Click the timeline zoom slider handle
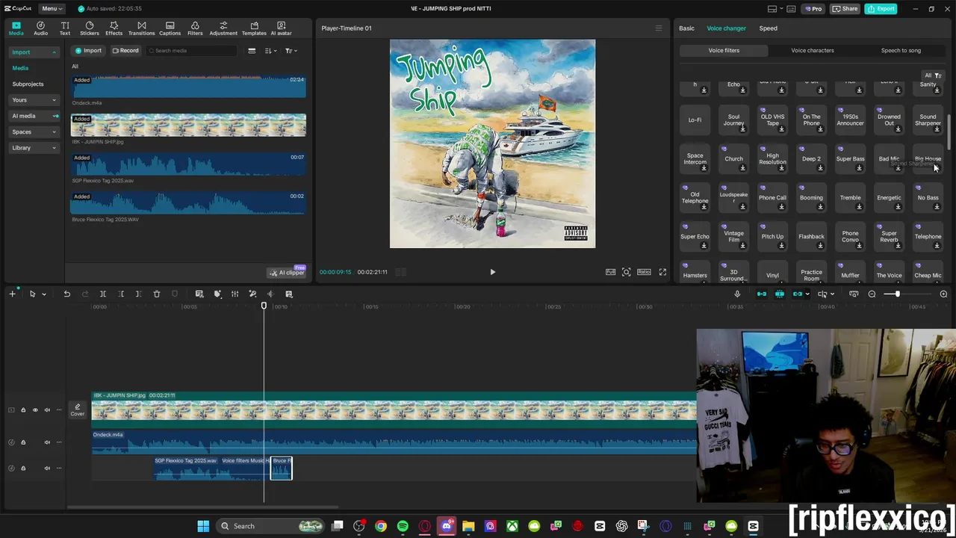This screenshot has width=956, height=538. [897, 294]
